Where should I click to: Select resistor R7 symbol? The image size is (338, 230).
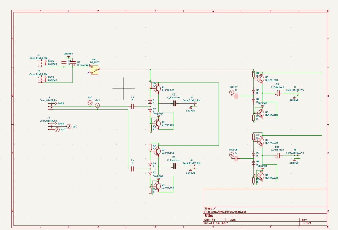(253, 137)
